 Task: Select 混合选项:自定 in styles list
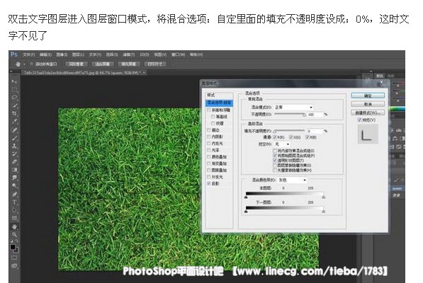click(219, 103)
